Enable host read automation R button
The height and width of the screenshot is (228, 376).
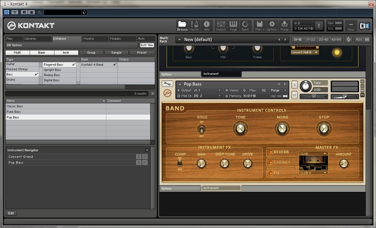[x=24, y=12]
